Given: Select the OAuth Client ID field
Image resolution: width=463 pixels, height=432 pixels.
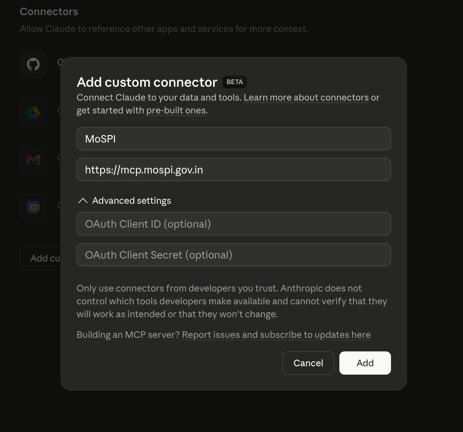Looking at the screenshot, I should coord(233,224).
